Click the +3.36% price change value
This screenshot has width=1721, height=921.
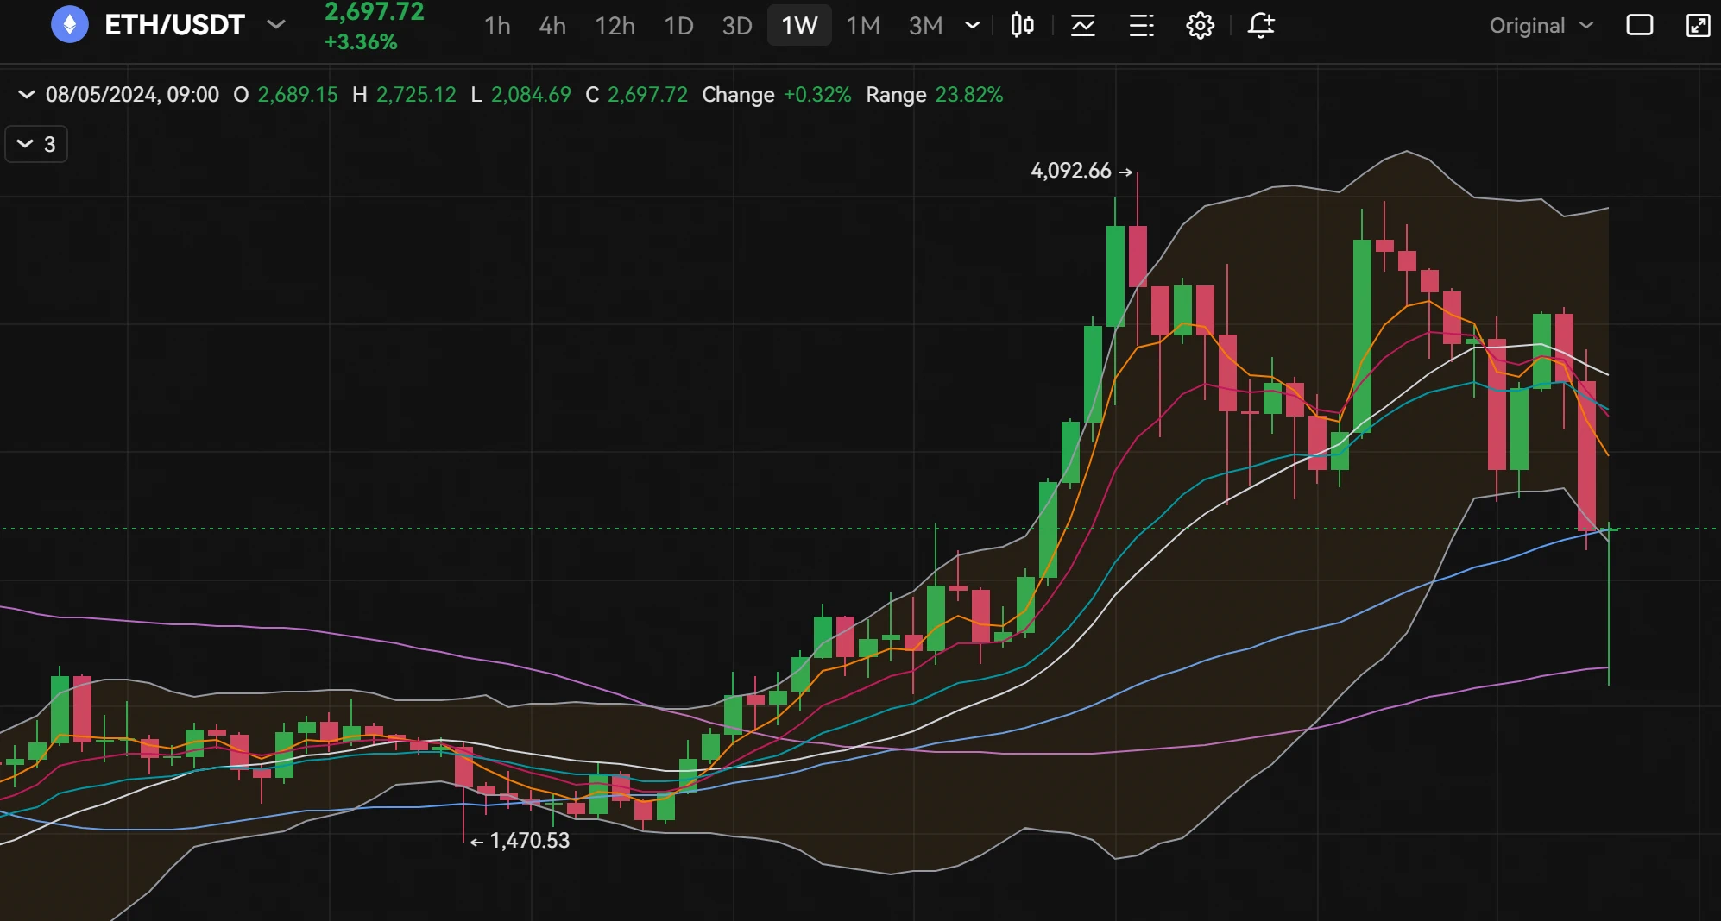click(361, 41)
